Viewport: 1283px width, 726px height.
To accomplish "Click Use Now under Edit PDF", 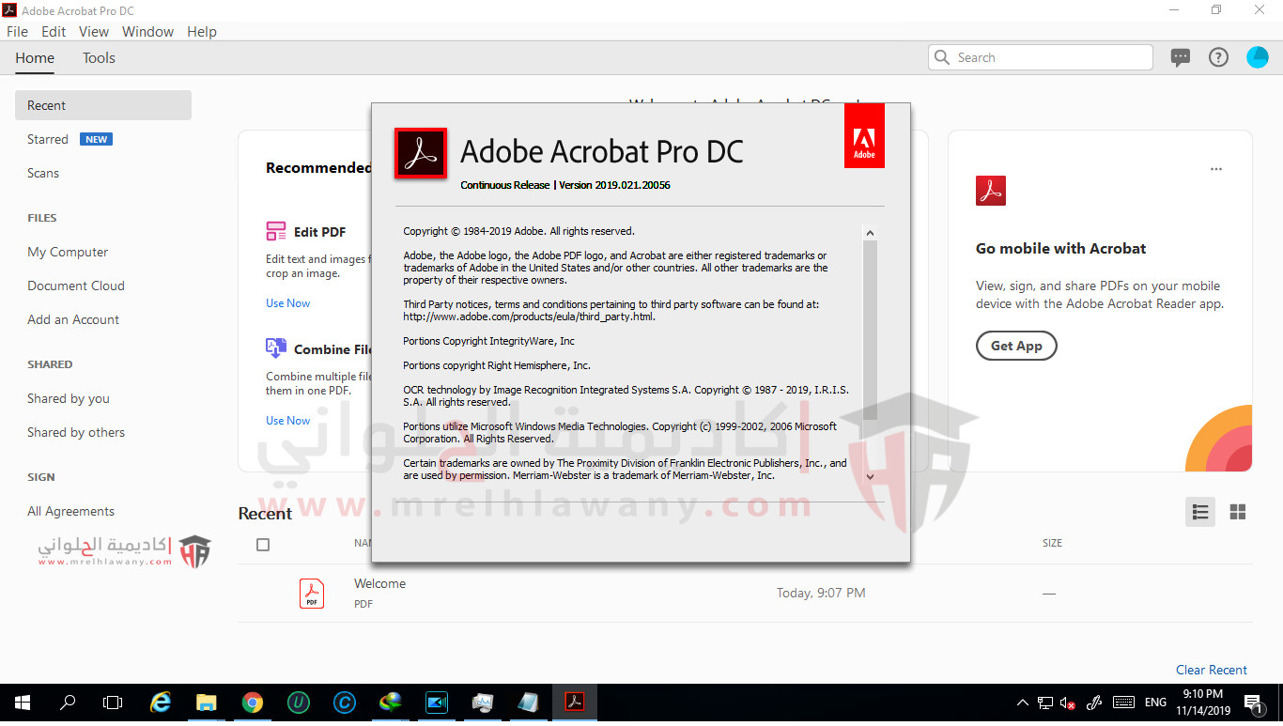I will point(287,303).
